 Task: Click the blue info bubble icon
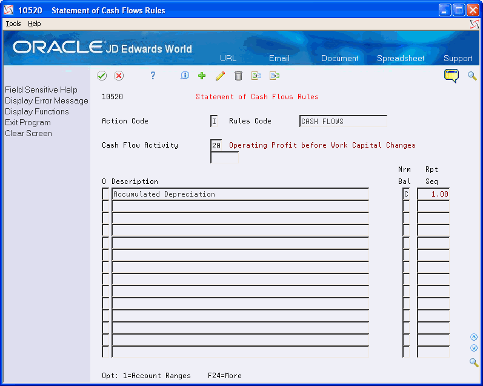click(x=184, y=76)
